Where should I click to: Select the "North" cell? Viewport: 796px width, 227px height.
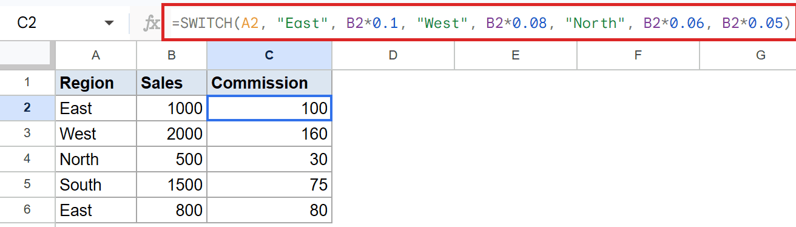coord(96,159)
